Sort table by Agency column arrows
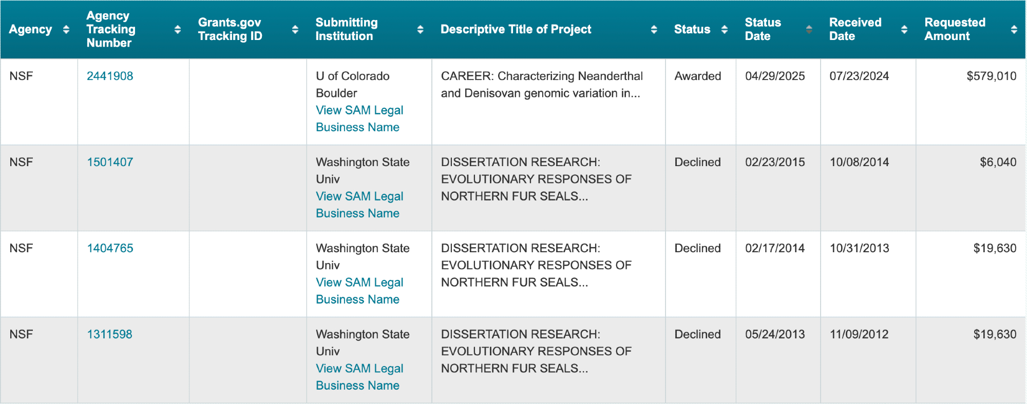Screen dimensions: 1027x404 66,30
